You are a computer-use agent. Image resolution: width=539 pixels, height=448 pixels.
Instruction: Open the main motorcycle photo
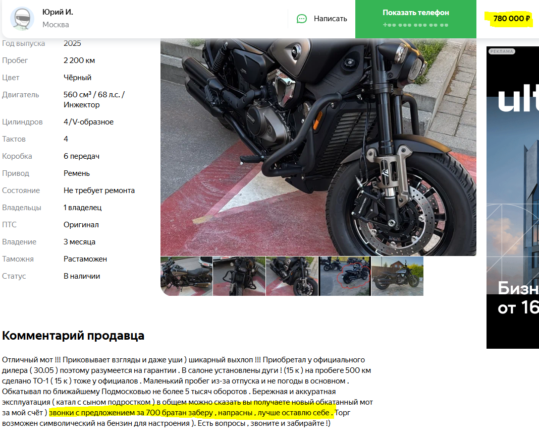pyautogui.click(x=318, y=147)
